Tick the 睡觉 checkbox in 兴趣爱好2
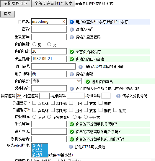This screenshot has width=155, height=161. coord(115,110)
